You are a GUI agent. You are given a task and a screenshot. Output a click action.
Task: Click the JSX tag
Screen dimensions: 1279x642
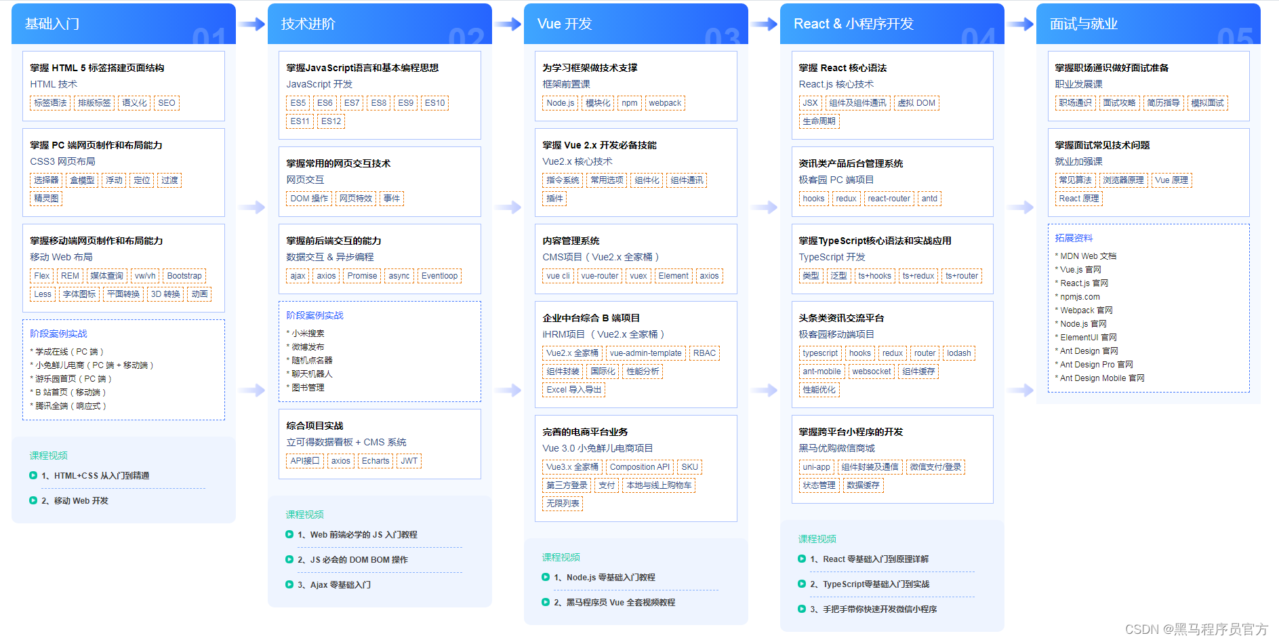(x=810, y=103)
